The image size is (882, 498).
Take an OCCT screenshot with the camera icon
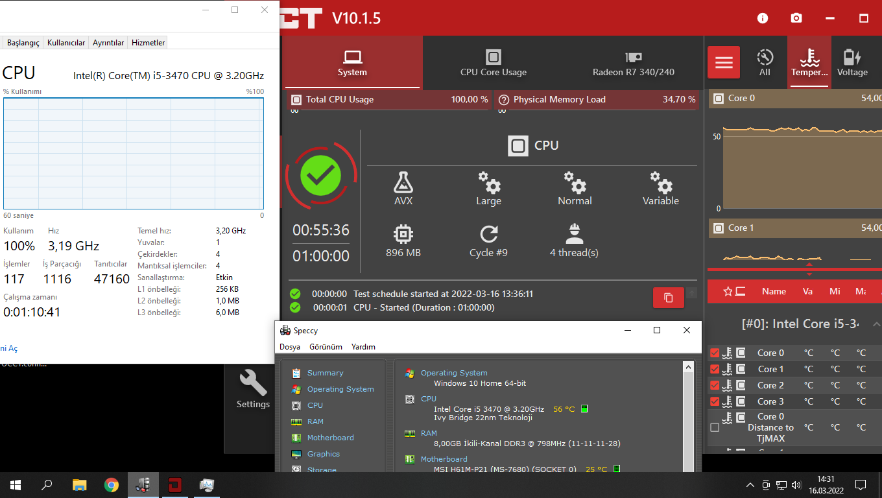click(796, 18)
